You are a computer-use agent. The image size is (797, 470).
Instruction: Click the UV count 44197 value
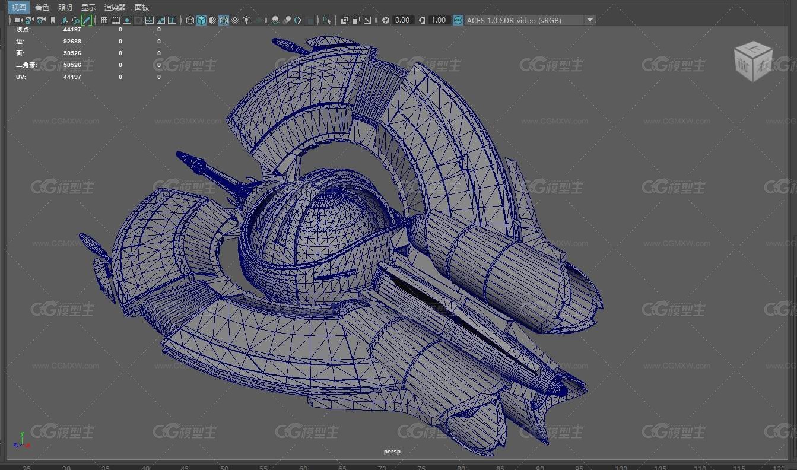tap(72, 77)
